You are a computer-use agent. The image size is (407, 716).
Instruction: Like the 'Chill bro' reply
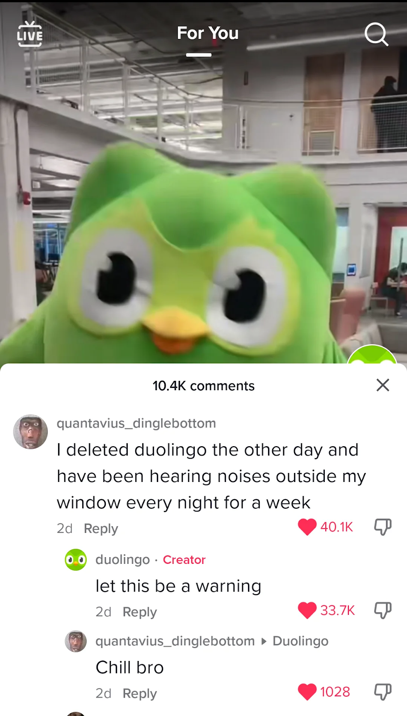(307, 691)
